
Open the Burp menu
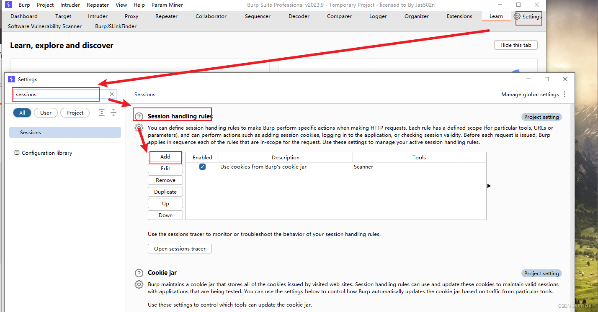pyautogui.click(x=24, y=5)
